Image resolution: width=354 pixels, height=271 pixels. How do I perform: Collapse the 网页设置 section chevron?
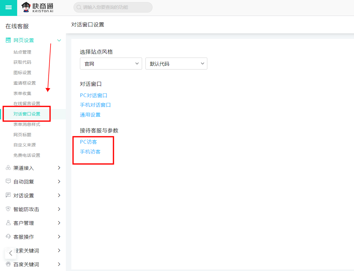coord(59,40)
